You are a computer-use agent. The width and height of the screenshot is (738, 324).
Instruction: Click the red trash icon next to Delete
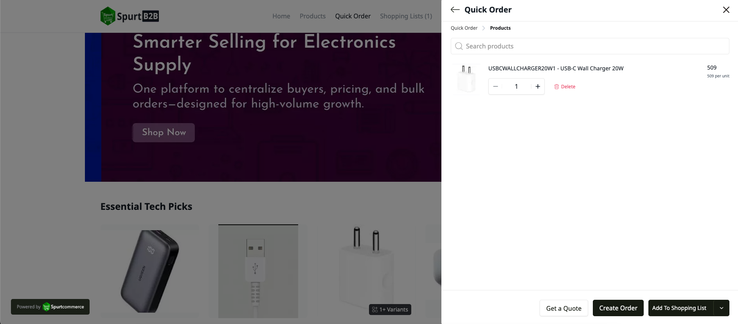[x=557, y=86]
